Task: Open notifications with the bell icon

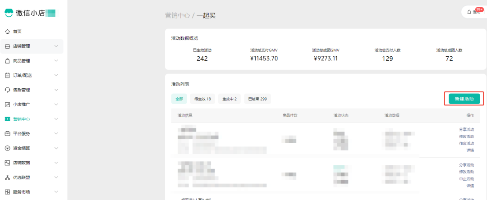Action: 469,12
